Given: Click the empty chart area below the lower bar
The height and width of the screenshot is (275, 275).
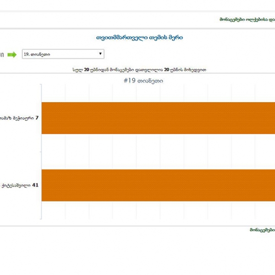Looking at the screenshot, I should pos(158,210).
